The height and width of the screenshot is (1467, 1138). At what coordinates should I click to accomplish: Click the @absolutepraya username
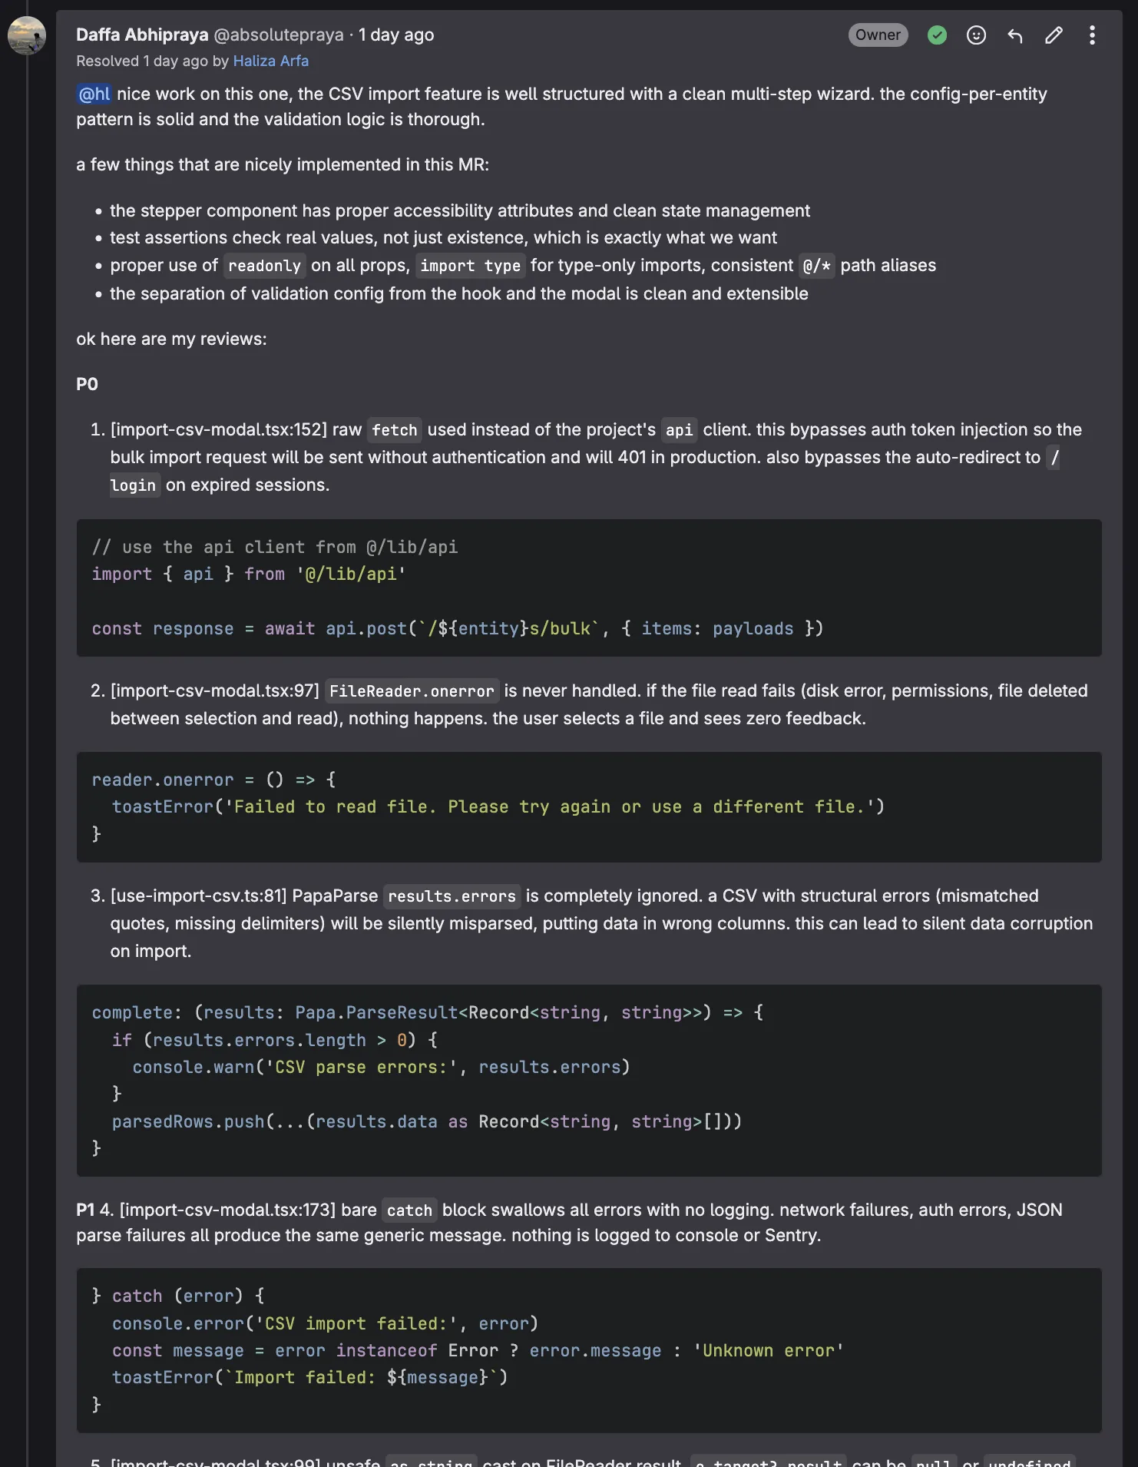point(279,35)
